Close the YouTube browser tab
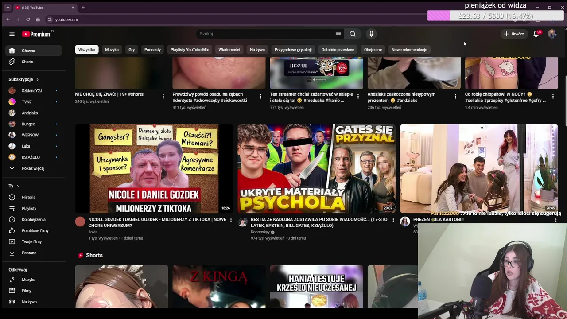 73,8
